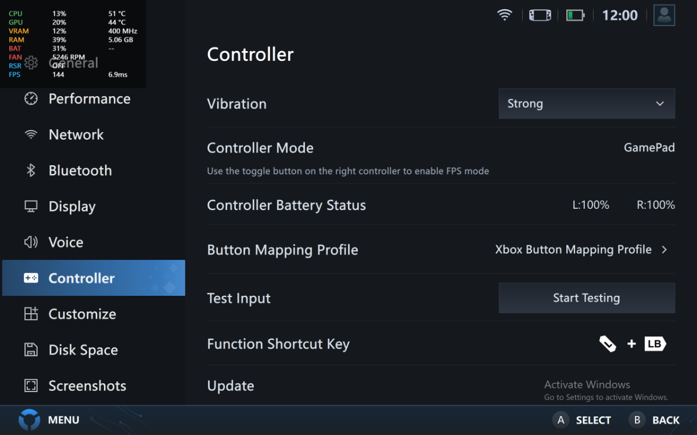
Task: Open the Vibration strength dropdown
Action: tap(587, 104)
